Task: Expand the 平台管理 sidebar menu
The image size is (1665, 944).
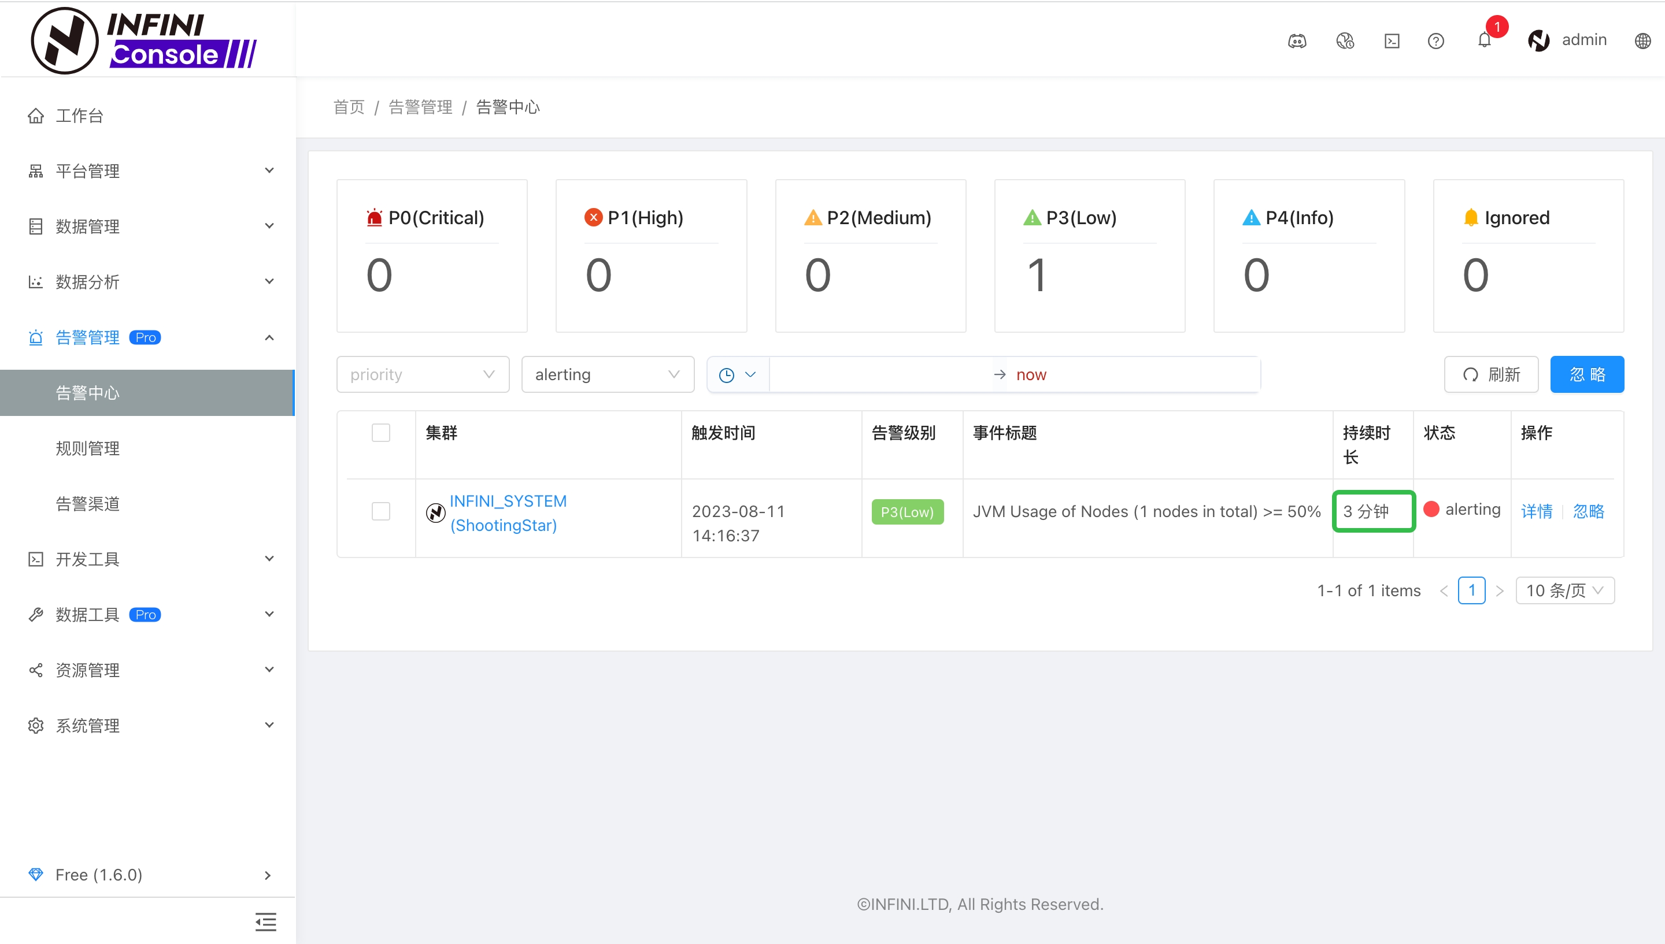Action: click(148, 170)
